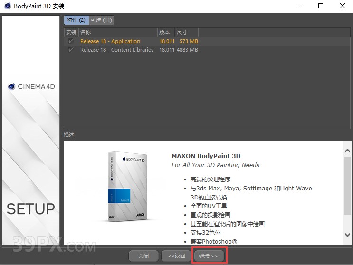This screenshot has width=353, height=265.
Task: Click the 继续 >> button to proceed
Action: 209,256
